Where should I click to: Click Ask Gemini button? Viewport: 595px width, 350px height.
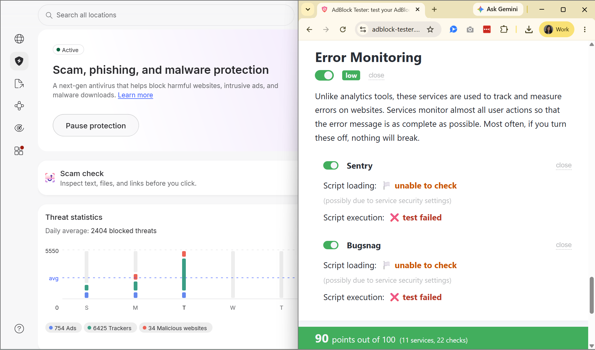(x=498, y=9)
